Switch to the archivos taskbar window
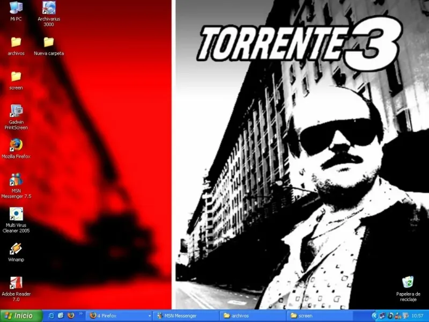The image size is (429, 322). tap(253, 316)
